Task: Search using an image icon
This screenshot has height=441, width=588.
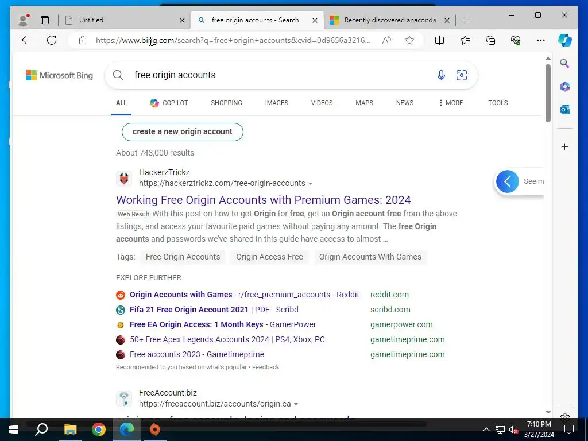Action: pyautogui.click(x=462, y=75)
